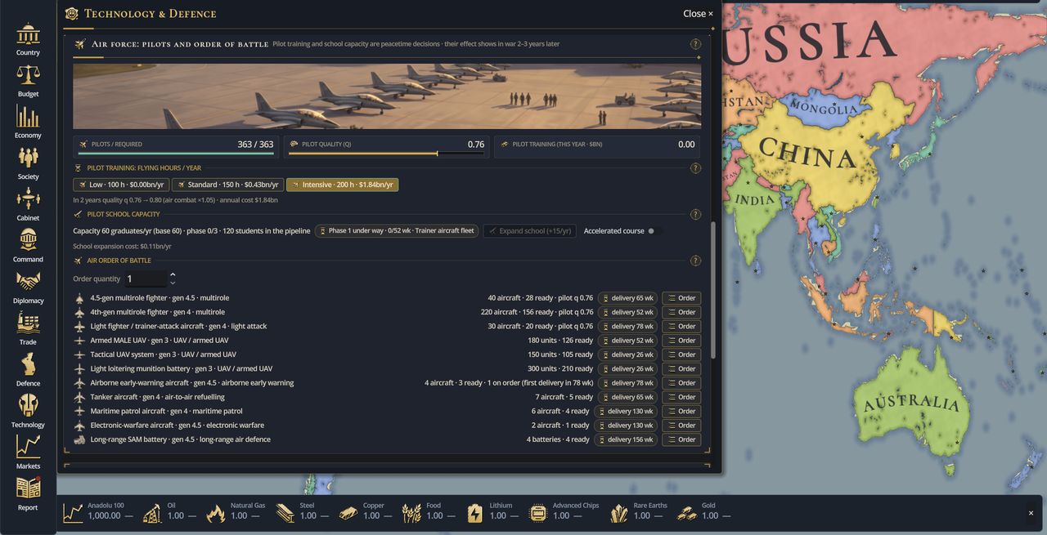The image size is (1047, 535).
Task: Order an Armed MALE UAV
Action: coord(681,341)
